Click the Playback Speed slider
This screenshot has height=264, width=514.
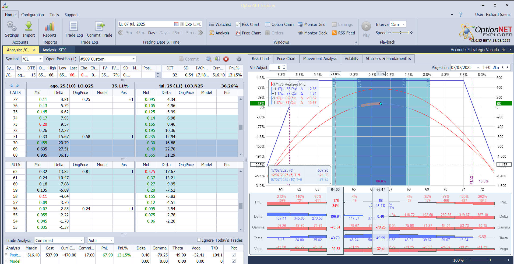(400, 33)
